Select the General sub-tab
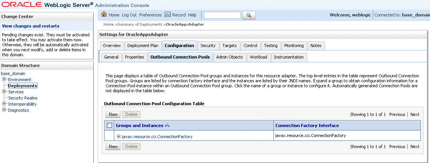430x163 pixels. click(x=111, y=57)
